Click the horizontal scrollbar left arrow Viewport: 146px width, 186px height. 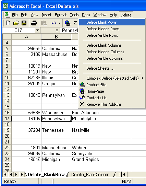124,174
